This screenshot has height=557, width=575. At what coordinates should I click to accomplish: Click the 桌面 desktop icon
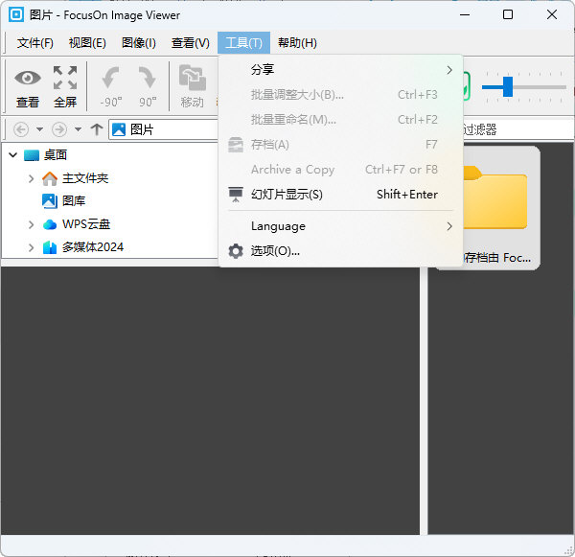click(32, 155)
